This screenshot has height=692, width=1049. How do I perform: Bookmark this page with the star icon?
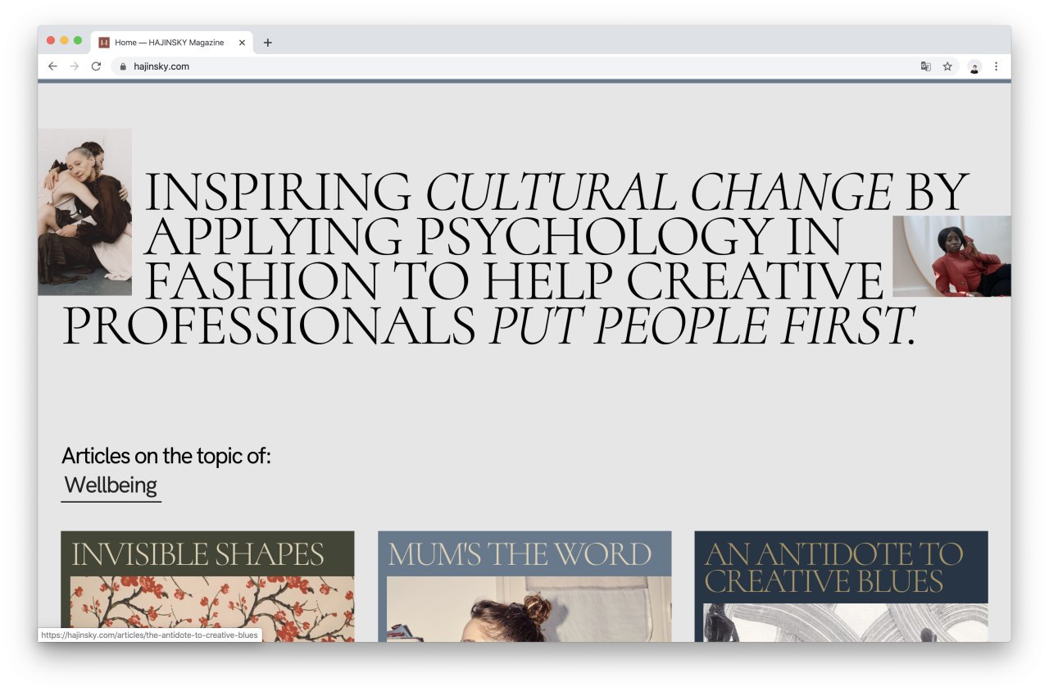pyautogui.click(x=947, y=66)
